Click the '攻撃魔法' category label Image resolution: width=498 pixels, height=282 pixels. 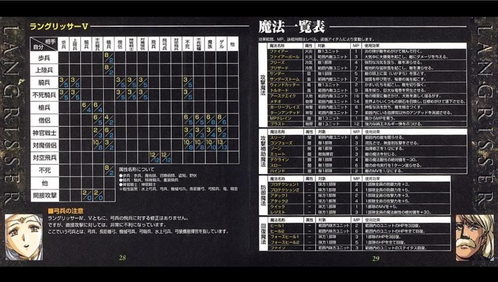(x=263, y=85)
